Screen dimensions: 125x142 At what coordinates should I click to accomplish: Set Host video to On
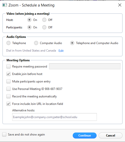point(29,20)
